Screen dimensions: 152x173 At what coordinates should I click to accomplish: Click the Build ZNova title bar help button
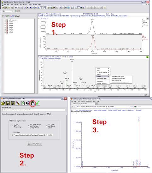[62, 98]
